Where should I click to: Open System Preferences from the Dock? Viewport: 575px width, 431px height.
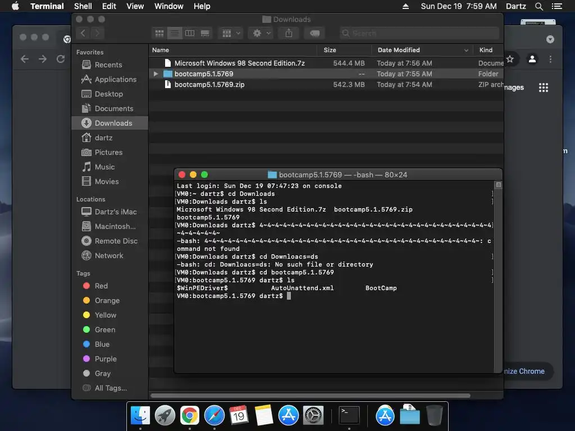(x=313, y=415)
